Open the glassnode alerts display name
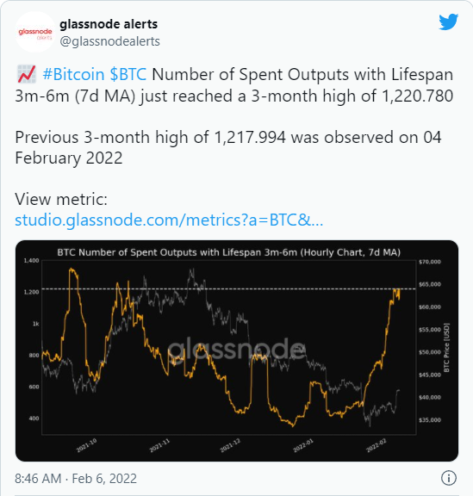 tap(109, 24)
